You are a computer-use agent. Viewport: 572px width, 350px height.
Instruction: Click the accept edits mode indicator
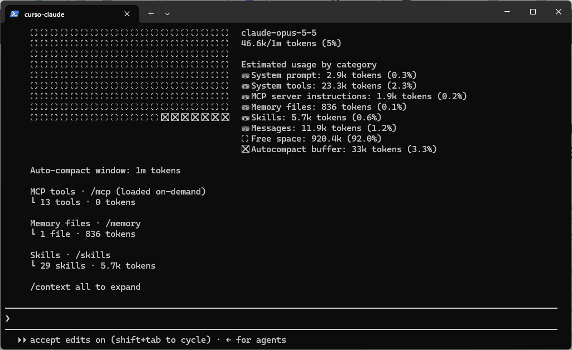tap(121, 340)
